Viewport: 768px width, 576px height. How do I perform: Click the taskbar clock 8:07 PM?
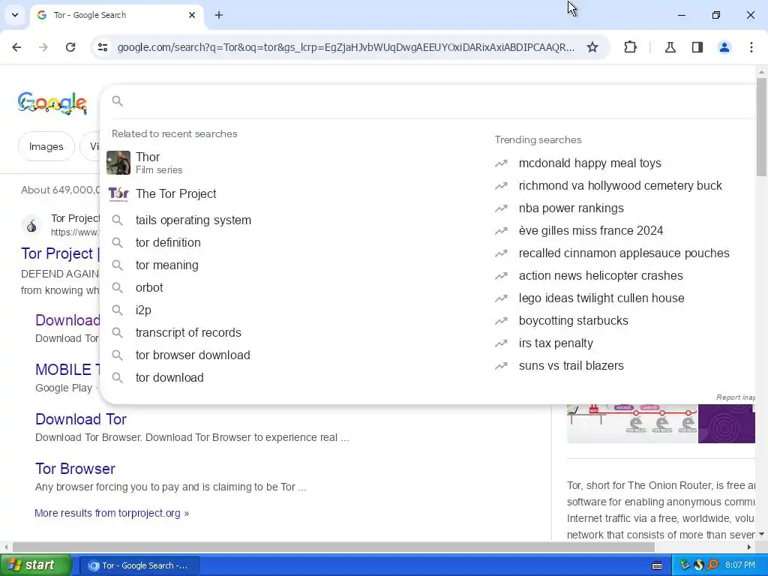740,565
